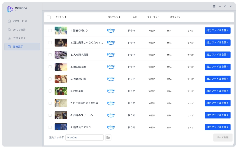Screen dimensions: 238x149
Task: Click prime logo in row 5. 死者の幻影
Action: tap(111, 79)
